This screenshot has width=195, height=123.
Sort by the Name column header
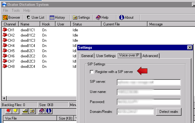coord(29,24)
